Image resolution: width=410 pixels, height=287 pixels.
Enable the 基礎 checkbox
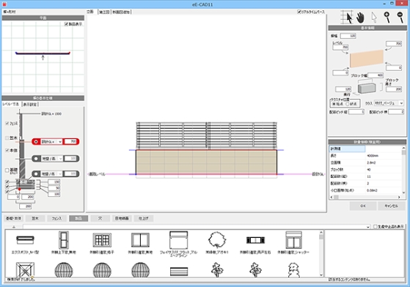(7, 171)
